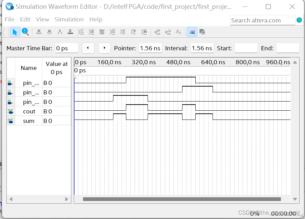The height and width of the screenshot is (219, 305).
Task: Apply Weak High (H) value
Action: [x=91, y=32]
